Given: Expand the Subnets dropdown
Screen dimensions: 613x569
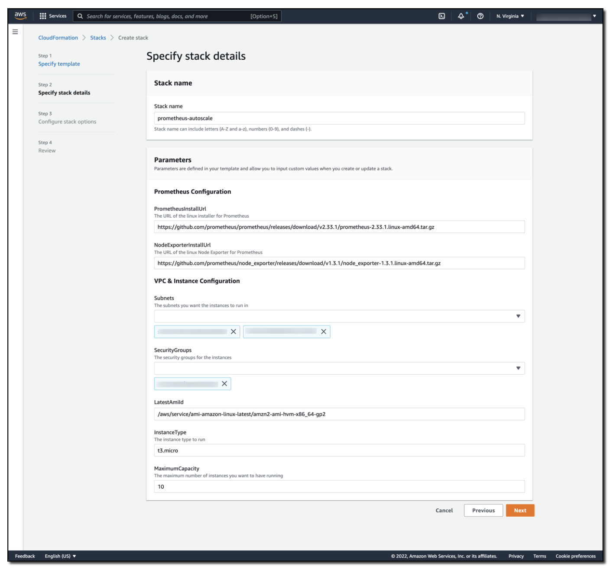Looking at the screenshot, I should coord(339,316).
